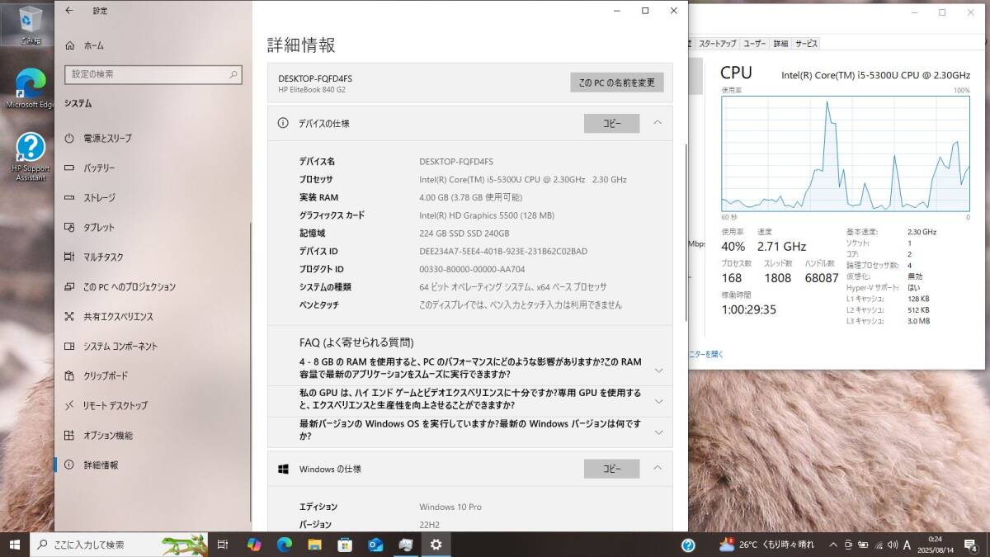Switch to 詳細 tab in Task Manager
The height and width of the screenshot is (557, 990).
coord(780,44)
